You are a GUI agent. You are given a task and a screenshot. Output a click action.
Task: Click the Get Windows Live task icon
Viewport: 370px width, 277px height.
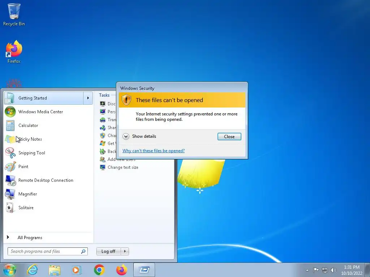point(102,143)
